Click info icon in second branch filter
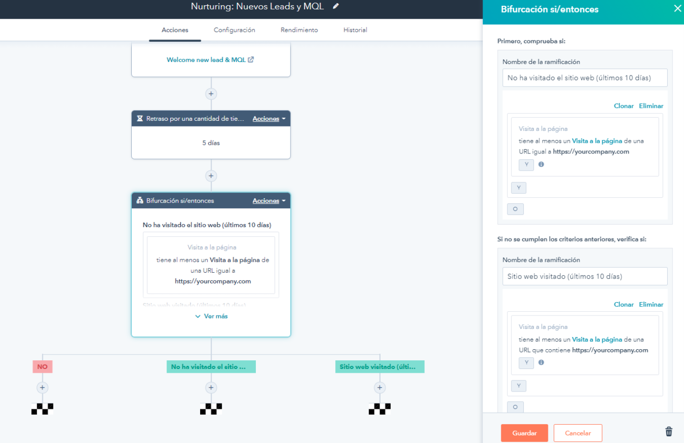684x443 pixels. 541,362
